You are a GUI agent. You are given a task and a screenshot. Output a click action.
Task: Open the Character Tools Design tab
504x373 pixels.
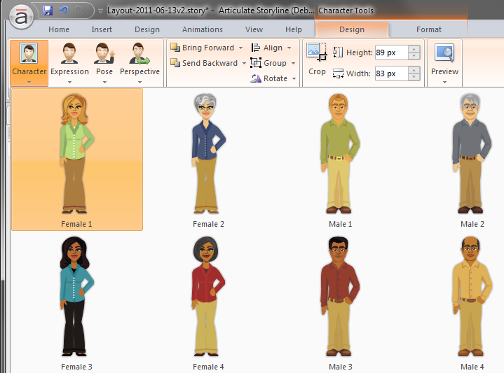352,29
